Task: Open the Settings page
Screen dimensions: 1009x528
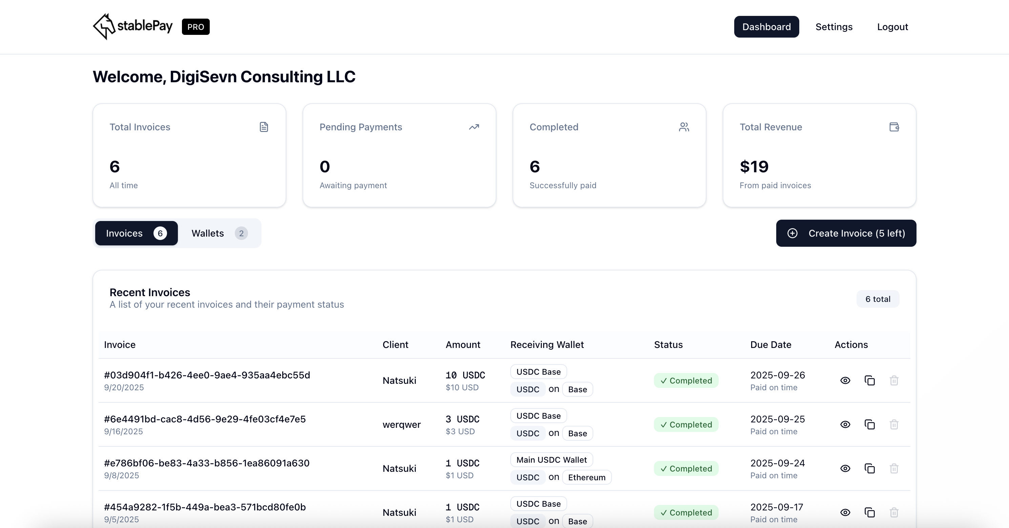Action: (833, 27)
